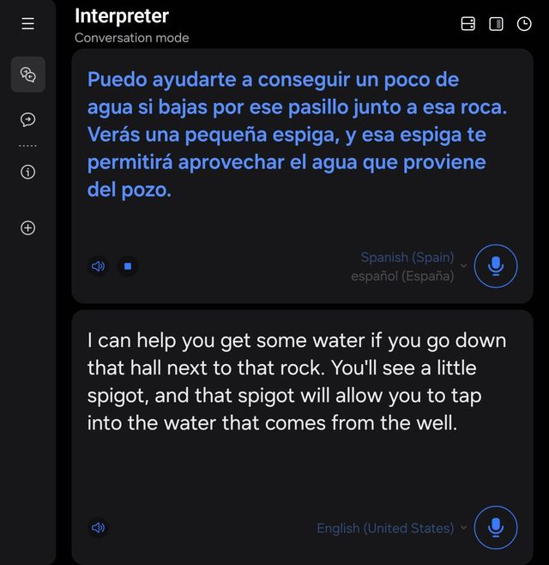Image resolution: width=549 pixels, height=565 pixels.
Task: Tap the Spanish microphone button
Action: [496, 266]
